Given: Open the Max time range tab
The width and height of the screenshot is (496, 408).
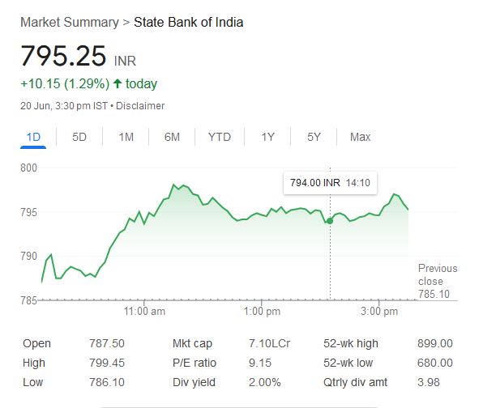Looking at the screenshot, I should pyautogui.click(x=360, y=137).
